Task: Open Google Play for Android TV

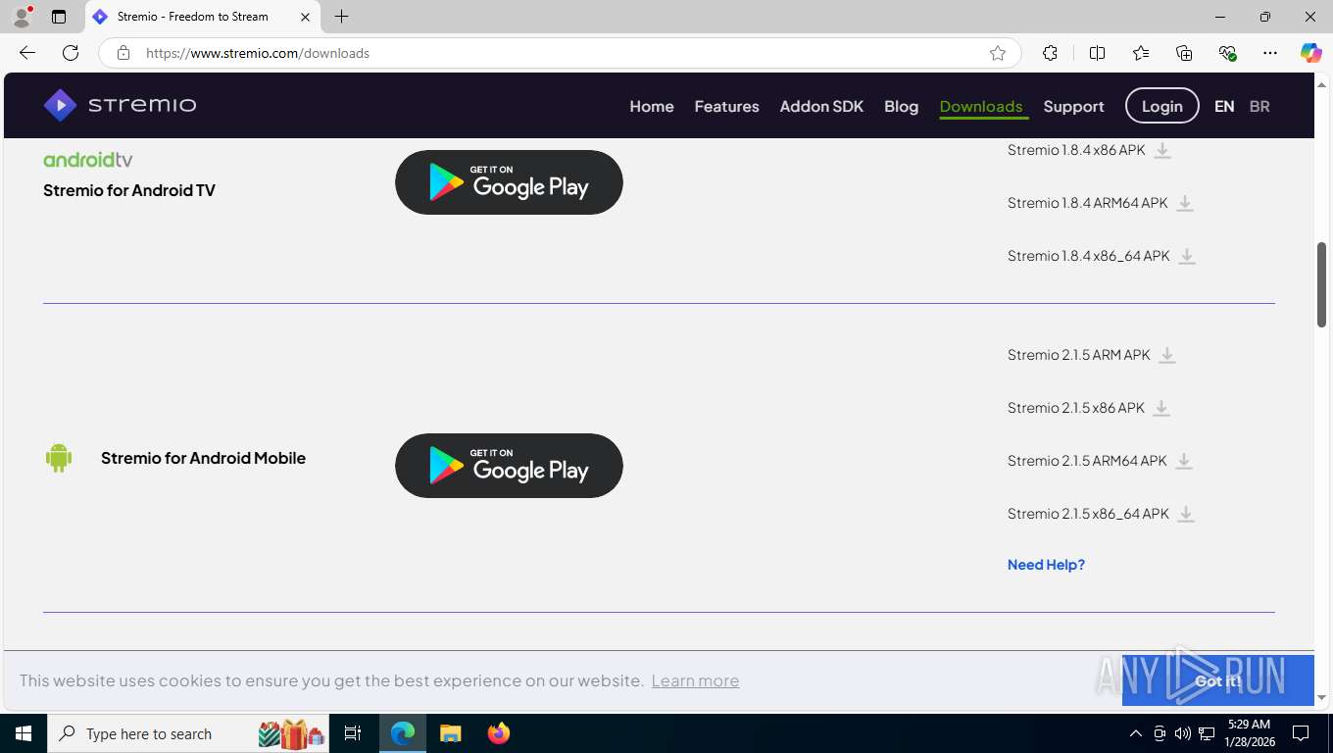Action: click(509, 182)
